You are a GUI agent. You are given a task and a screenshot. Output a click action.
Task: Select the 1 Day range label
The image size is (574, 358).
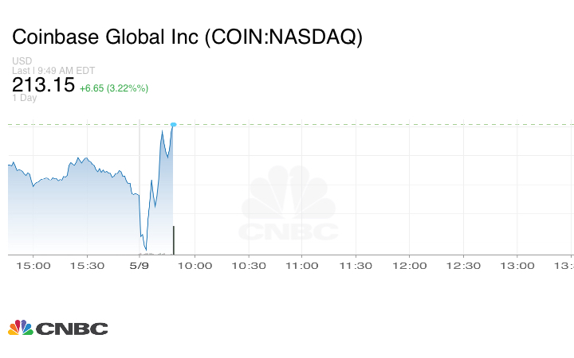[25, 99]
